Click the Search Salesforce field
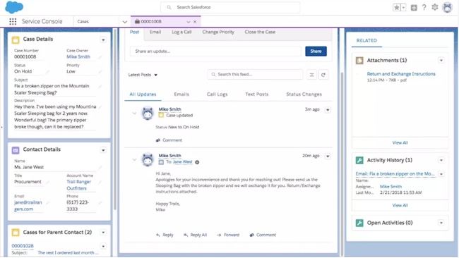 coord(230,7)
